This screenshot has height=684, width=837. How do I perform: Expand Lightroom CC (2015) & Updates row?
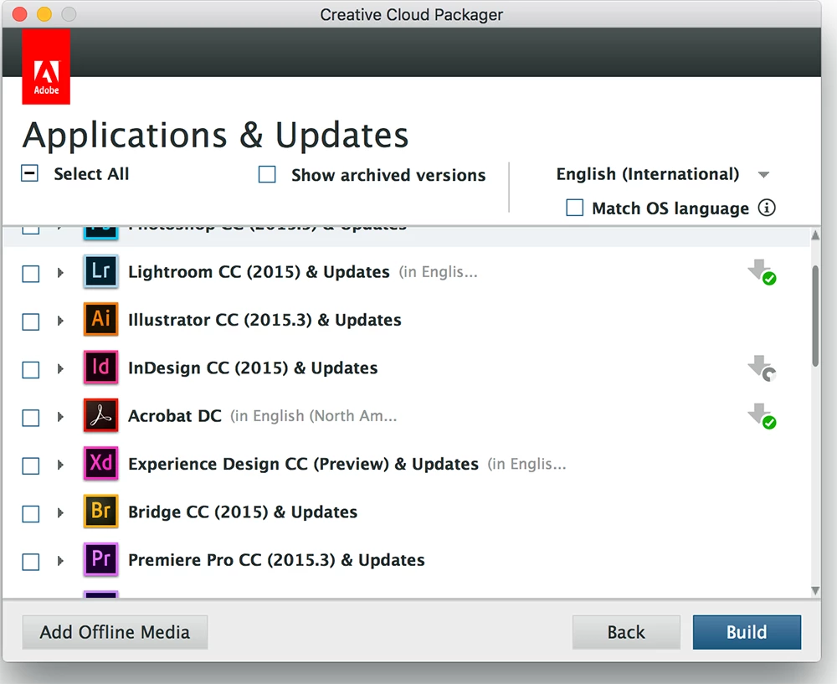coord(60,273)
